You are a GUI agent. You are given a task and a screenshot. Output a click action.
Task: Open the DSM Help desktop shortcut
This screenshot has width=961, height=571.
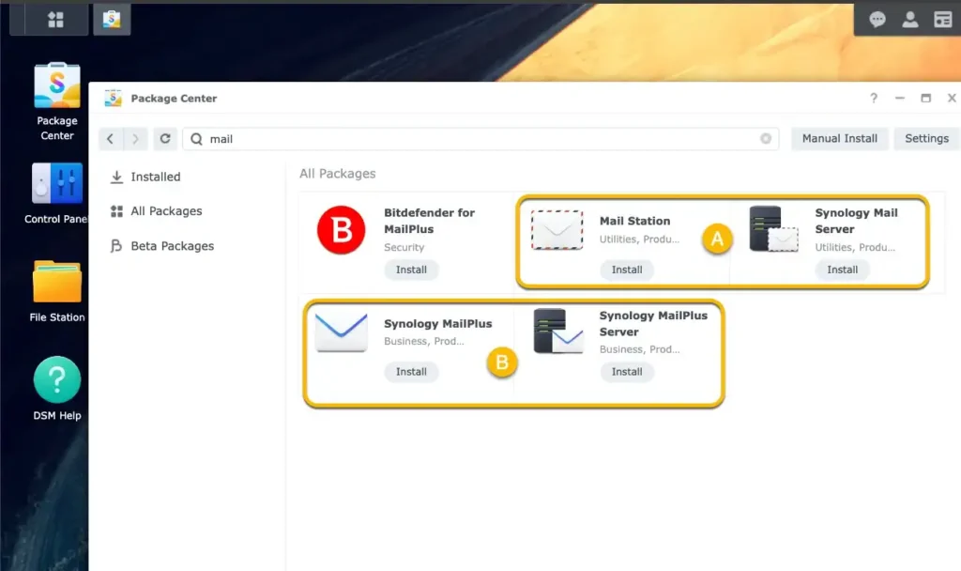pos(57,389)
